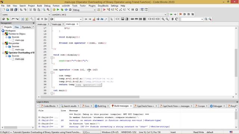The height and width of the screenshot is (134, 239).
Task: Click the Save file icon
Action: pyautogui.click(x=12, y=10)
